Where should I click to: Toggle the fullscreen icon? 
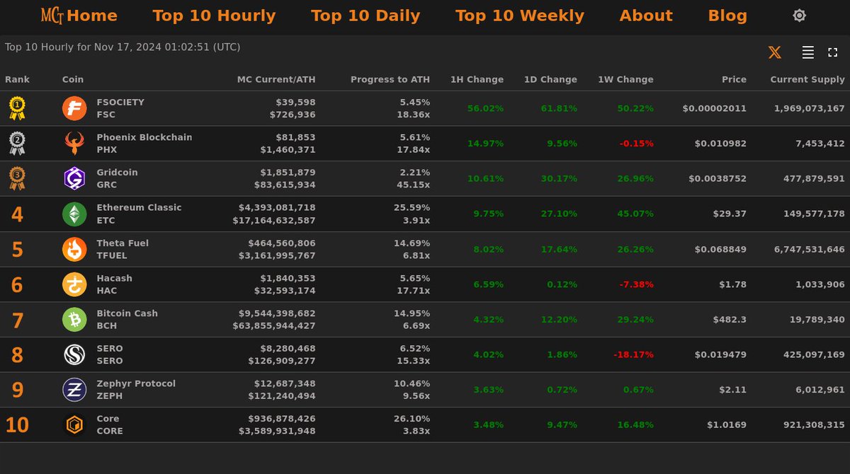(833, 52)
